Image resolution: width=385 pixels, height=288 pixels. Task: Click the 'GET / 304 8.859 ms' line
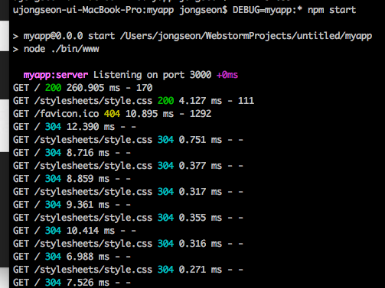pos(72,179)
